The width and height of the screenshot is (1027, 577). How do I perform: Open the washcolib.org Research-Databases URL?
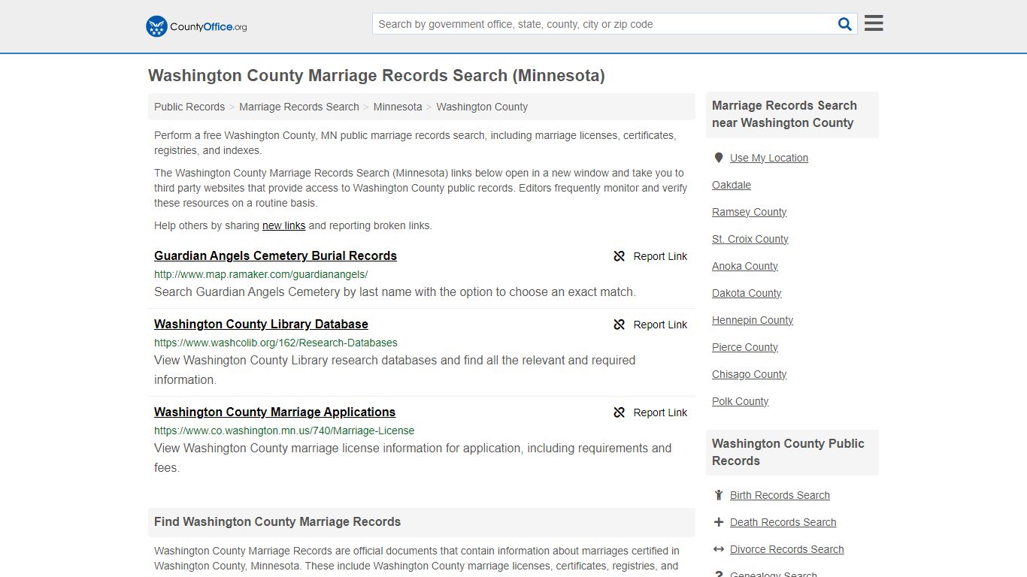276,343
